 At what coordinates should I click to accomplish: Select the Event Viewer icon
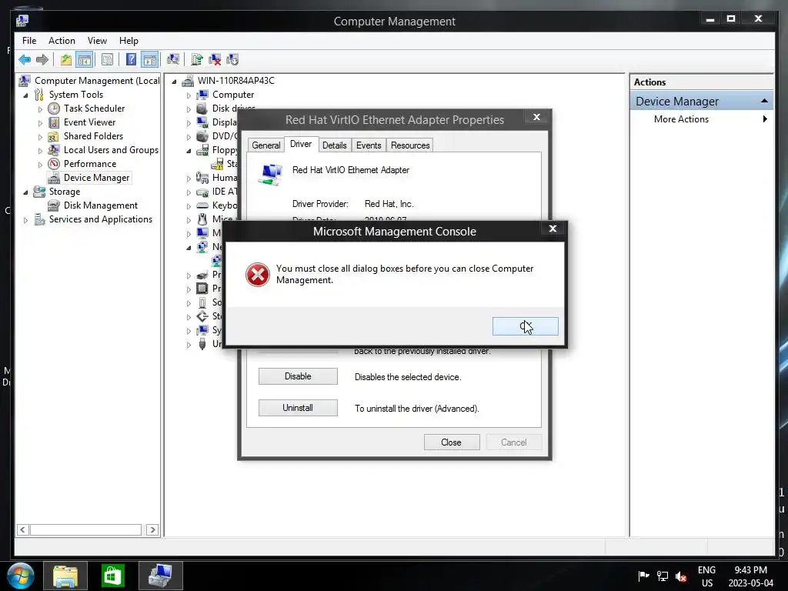click(x=54, y=122)
